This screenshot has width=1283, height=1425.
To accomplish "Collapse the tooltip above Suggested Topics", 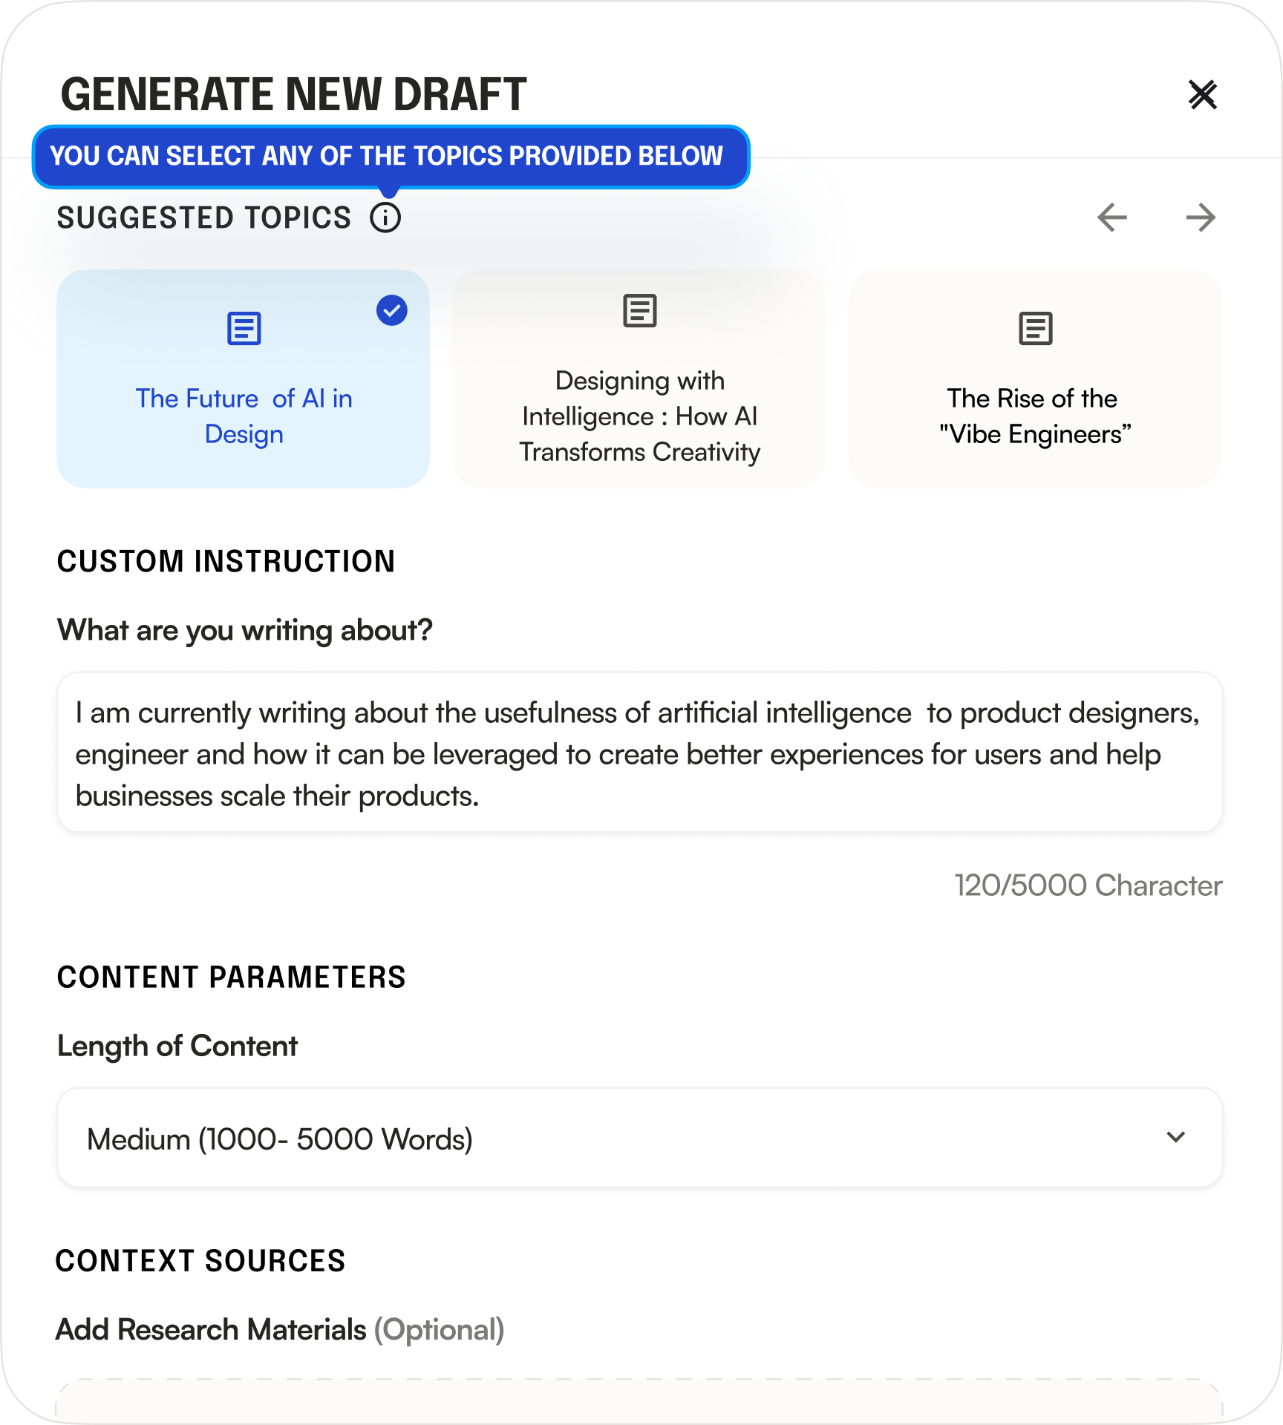I will click(x=391, y=157).
